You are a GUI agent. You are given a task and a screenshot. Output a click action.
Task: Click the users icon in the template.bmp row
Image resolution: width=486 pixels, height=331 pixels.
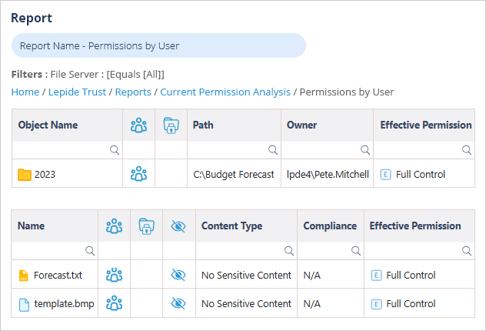pyautogui.click(x=114, y=303)
